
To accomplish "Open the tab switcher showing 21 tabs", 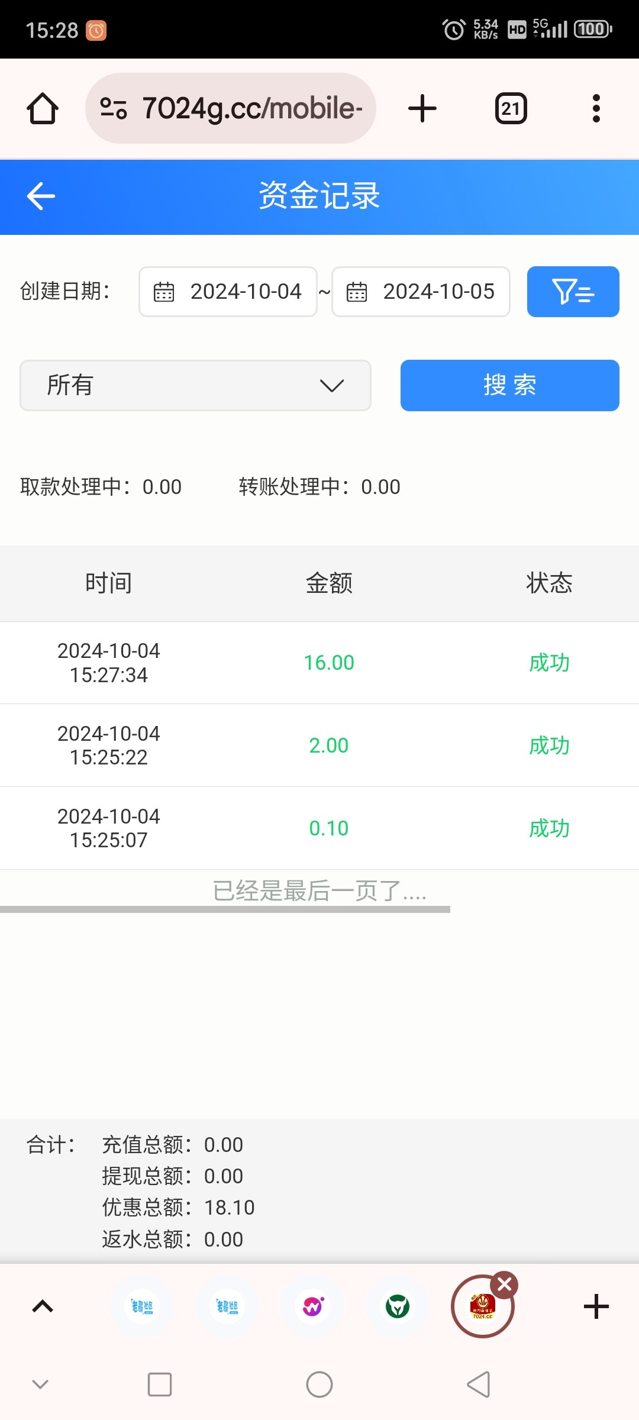I will (x=511, y=109).
